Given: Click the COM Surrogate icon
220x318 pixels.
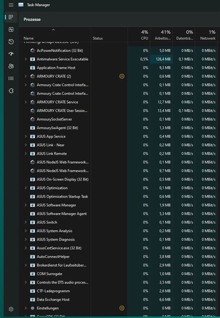Looking at the screenshot, I should point(32,274).
